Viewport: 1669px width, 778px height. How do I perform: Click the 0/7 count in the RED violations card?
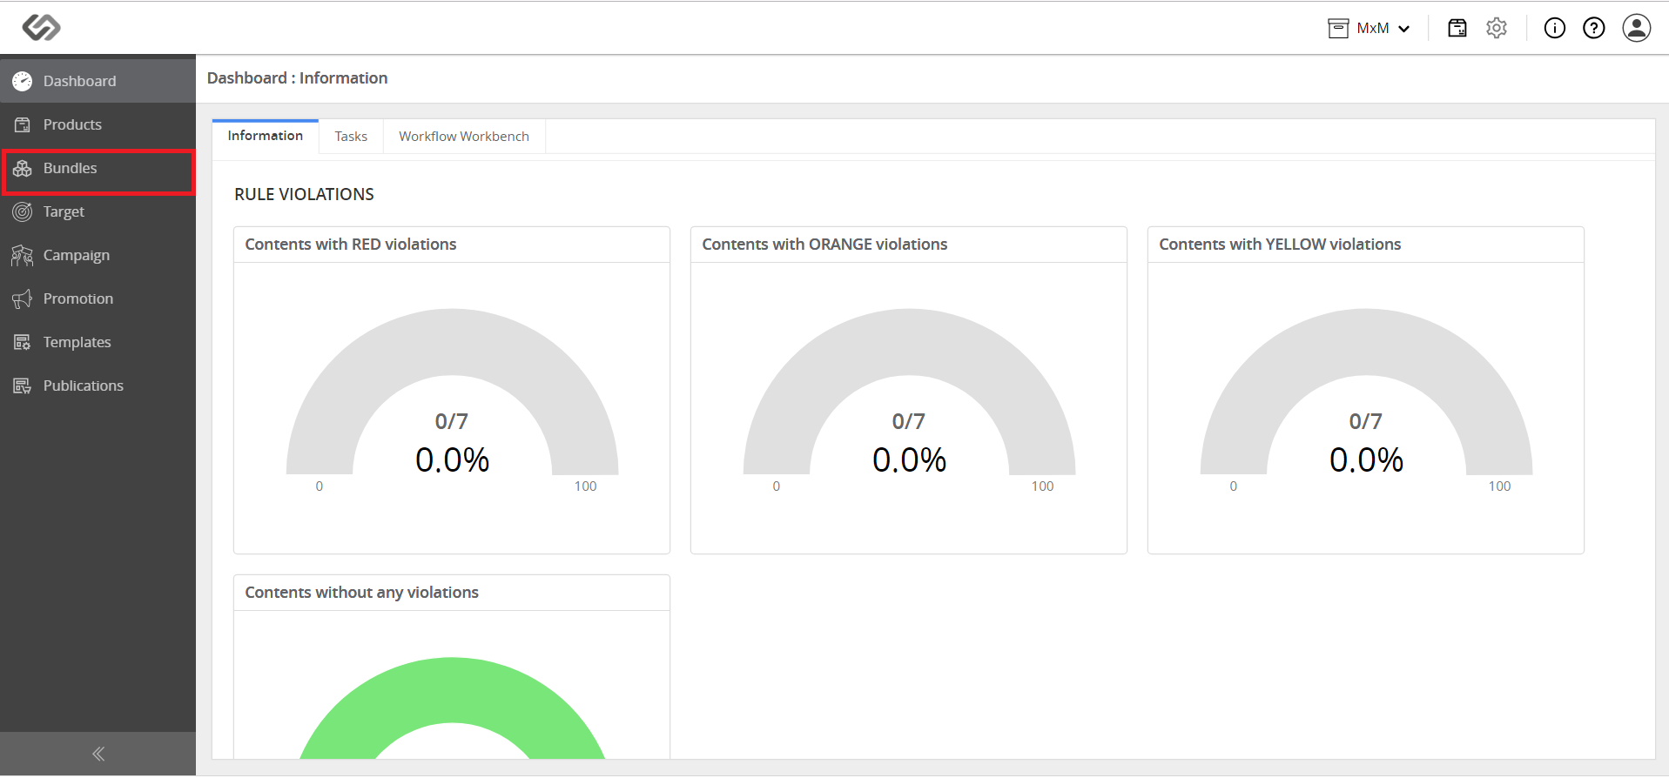click(452, 422)
